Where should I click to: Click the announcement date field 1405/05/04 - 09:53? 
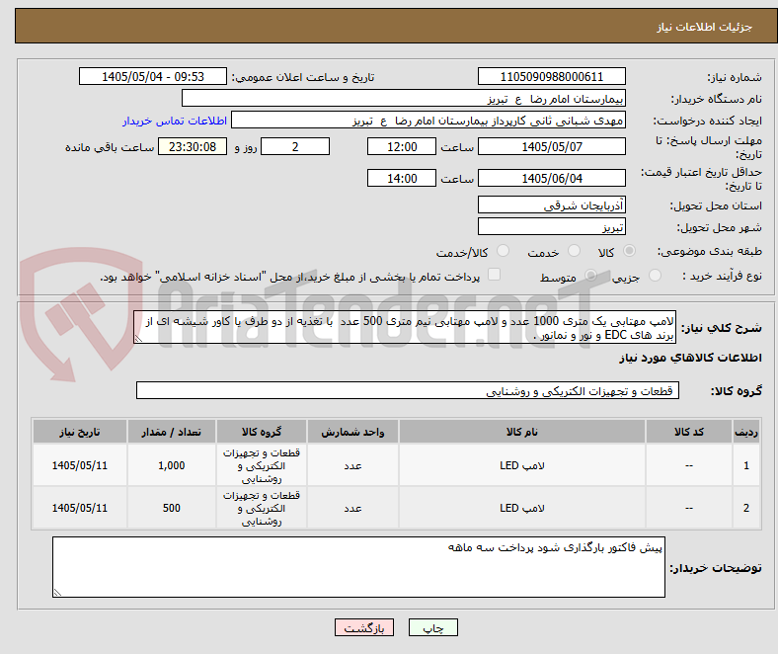click(153, 76)
